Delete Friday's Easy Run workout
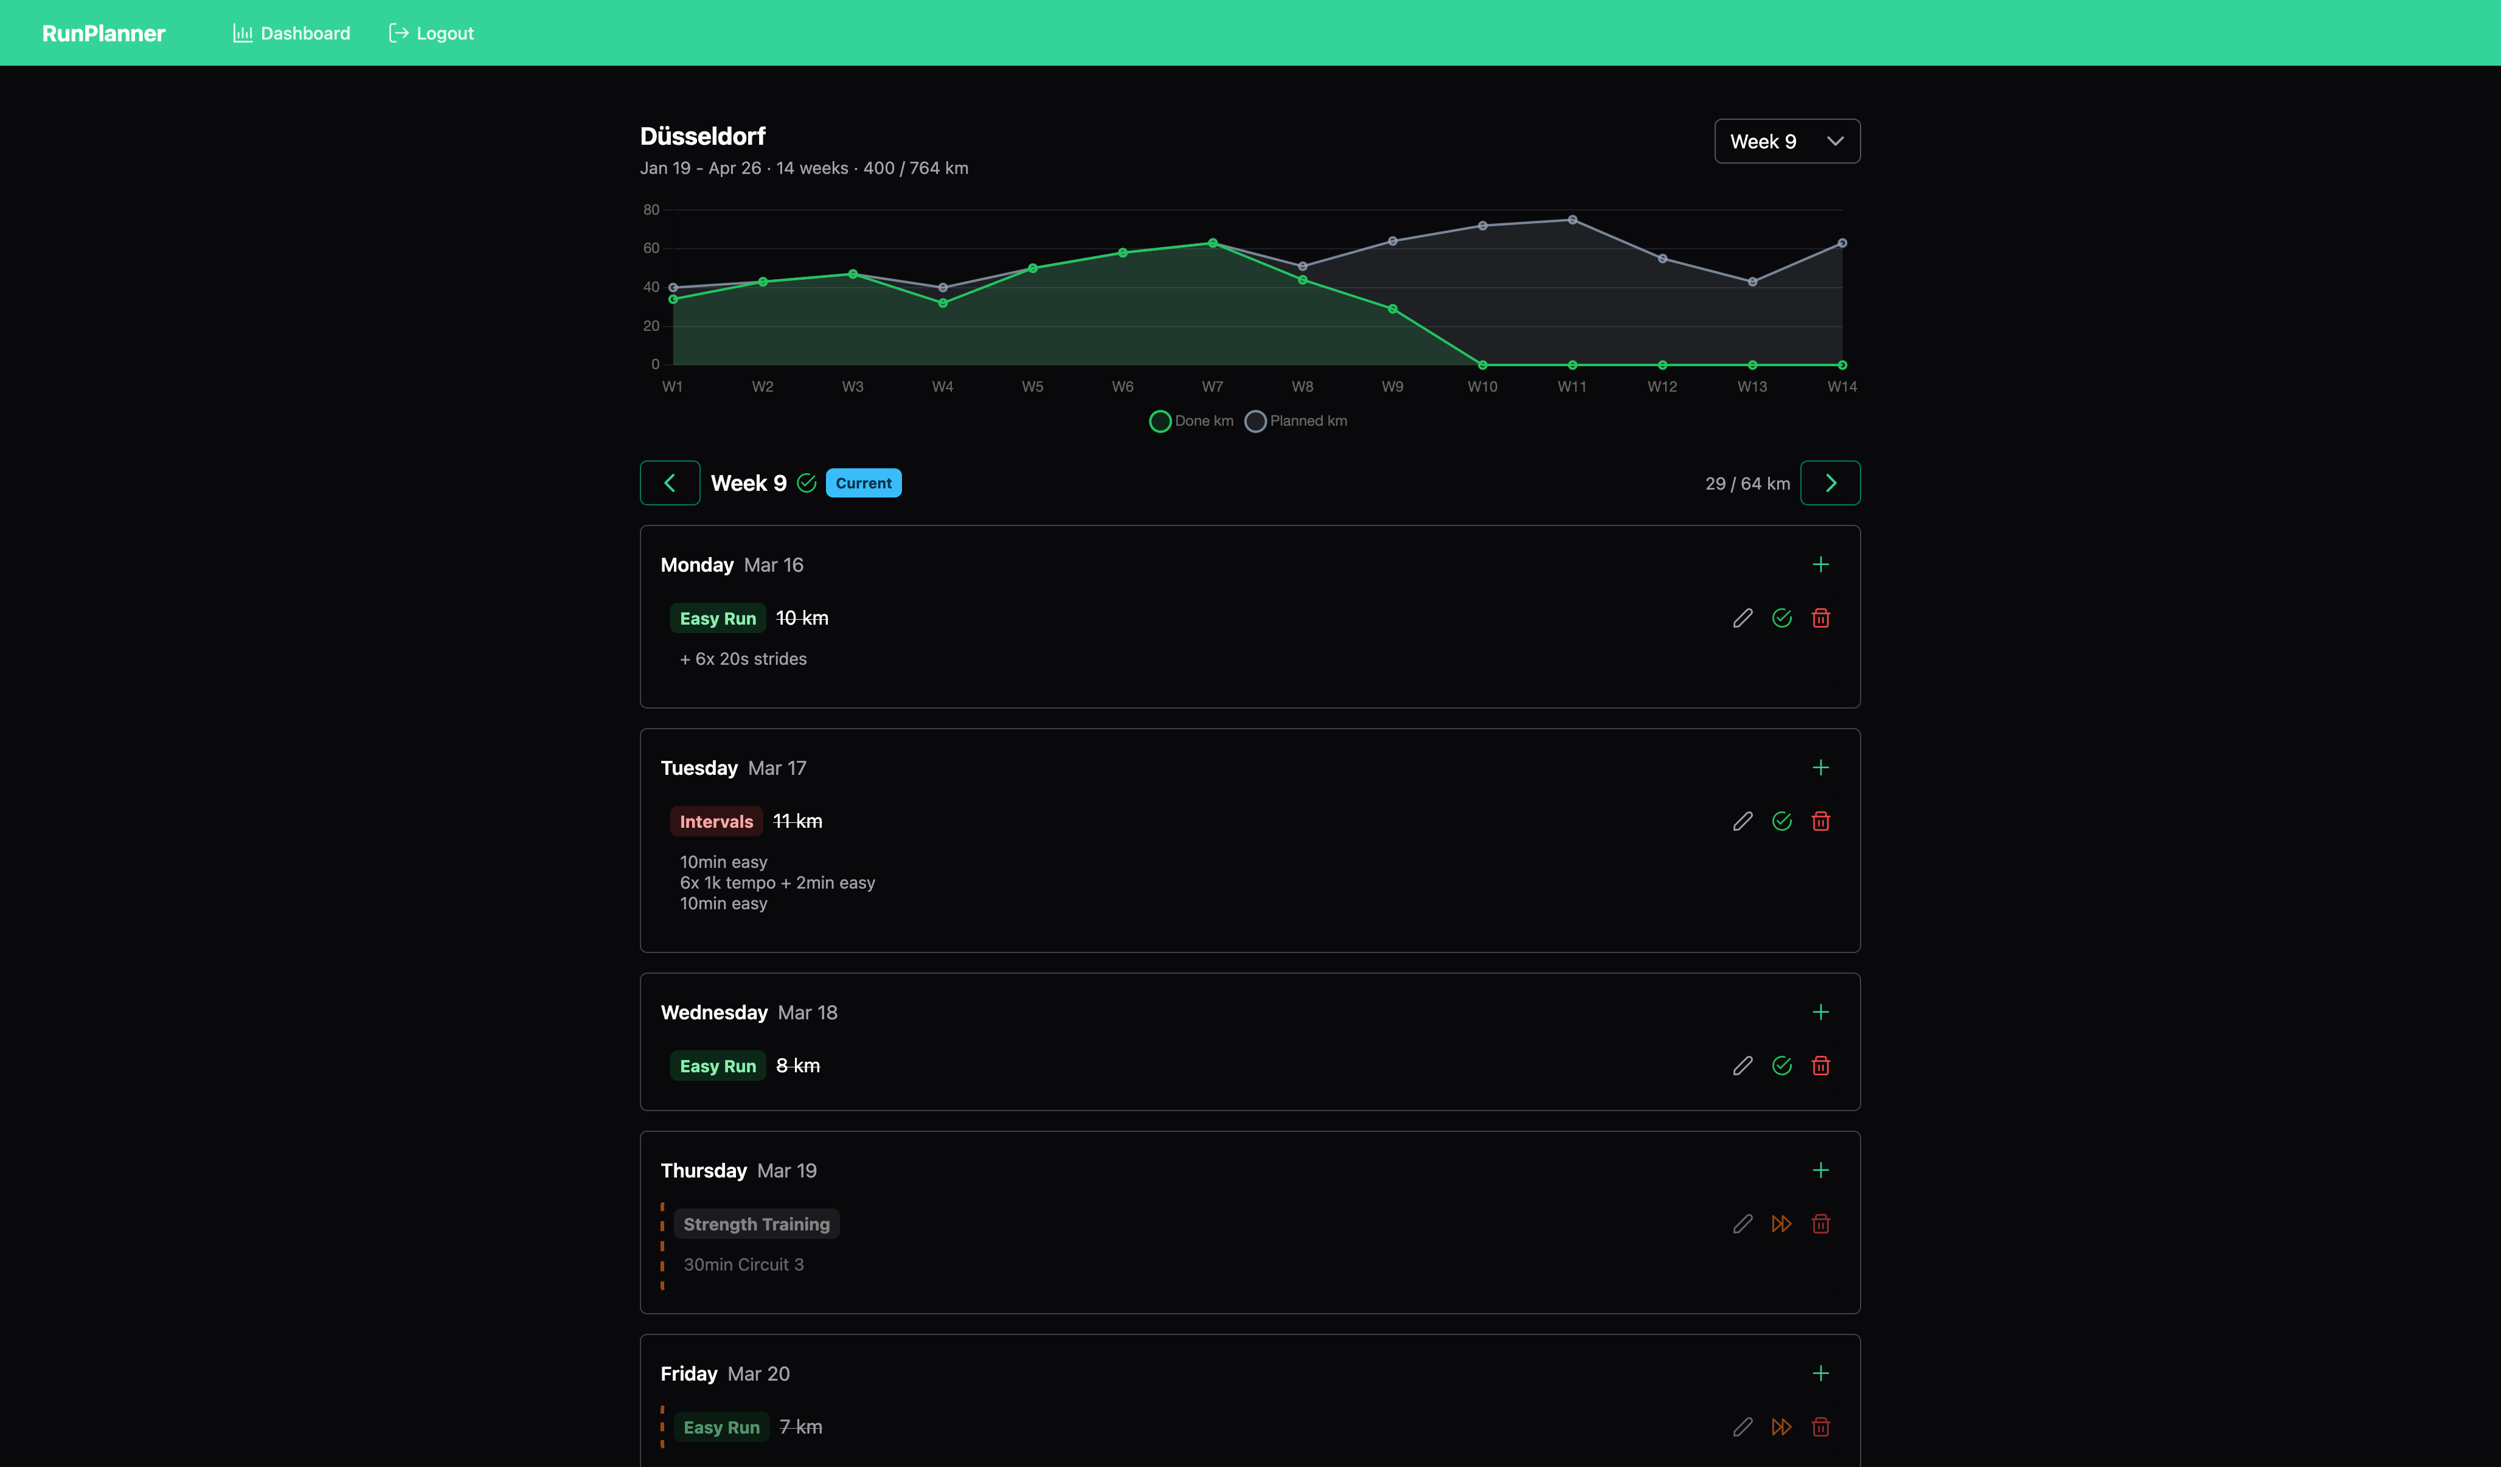This screenshot has height=1467, width=2501. coord(1821,1426)
